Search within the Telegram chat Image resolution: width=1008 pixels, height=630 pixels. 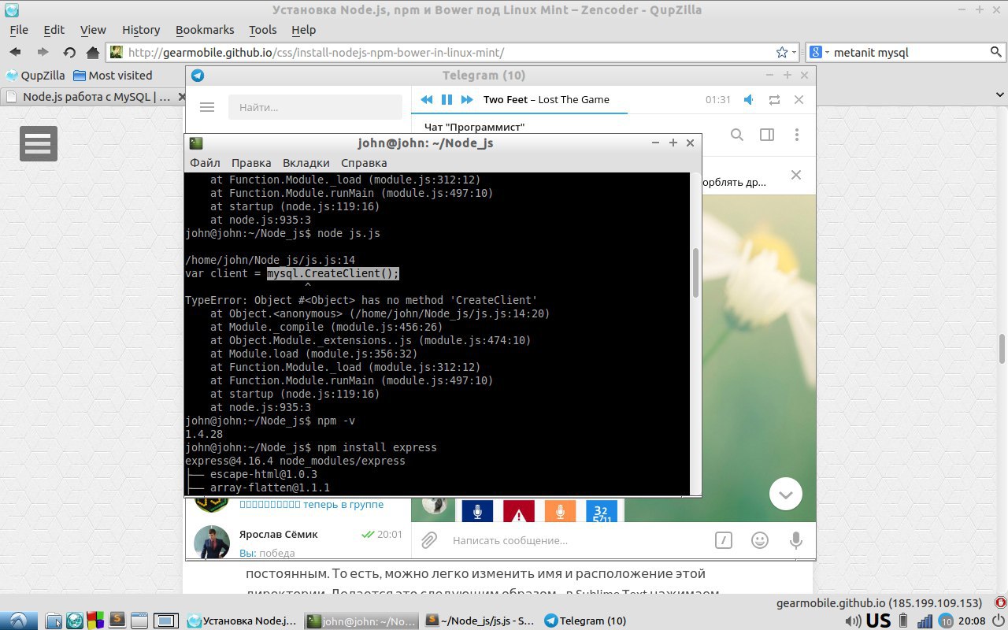737,135
